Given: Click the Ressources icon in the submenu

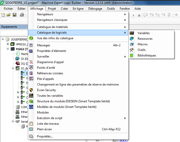Looking at the screenshot, I should click(x=132, y=39).
